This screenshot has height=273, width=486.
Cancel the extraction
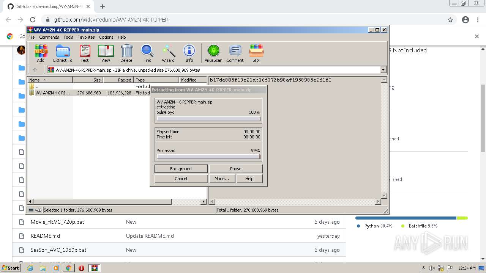point(181,179)
